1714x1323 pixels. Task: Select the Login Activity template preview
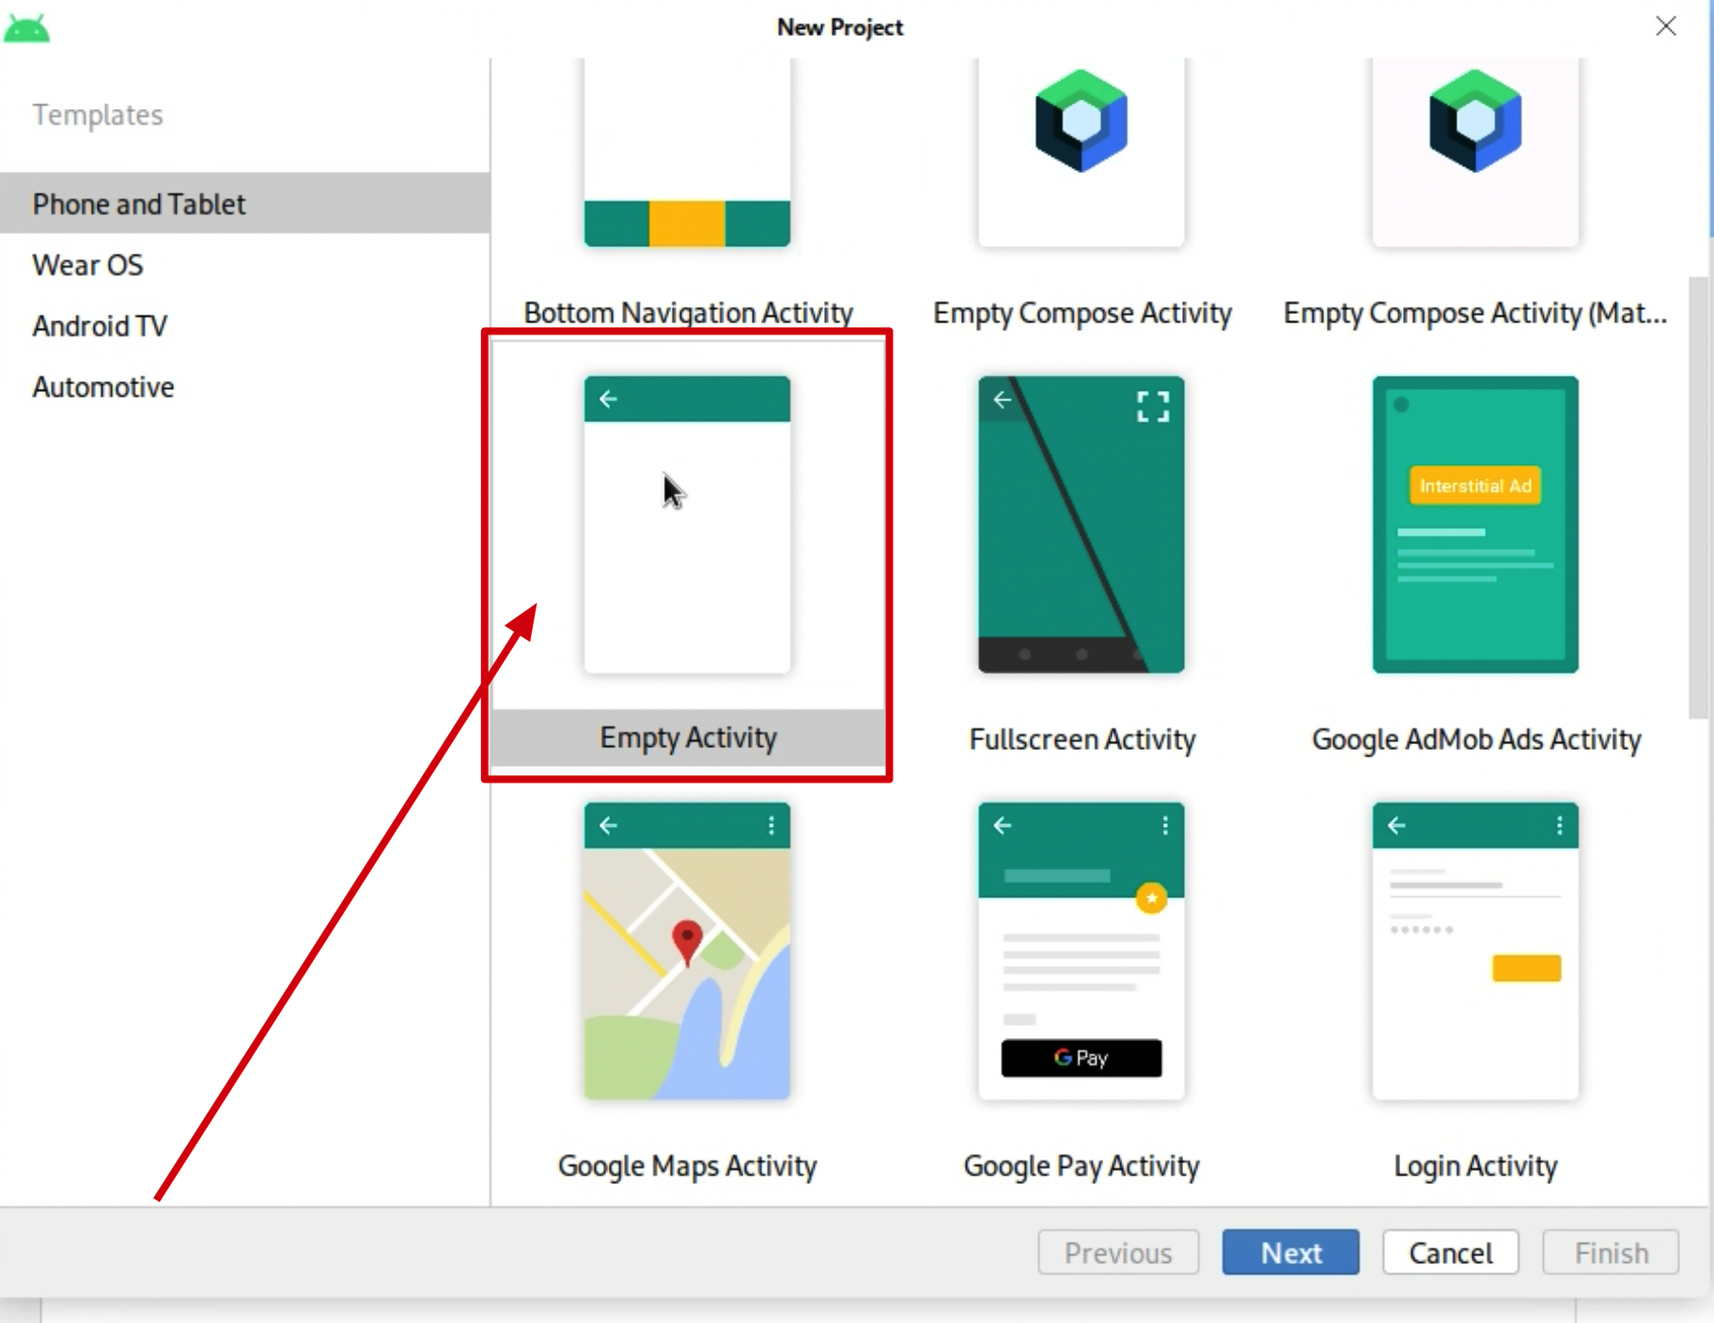1475,951
